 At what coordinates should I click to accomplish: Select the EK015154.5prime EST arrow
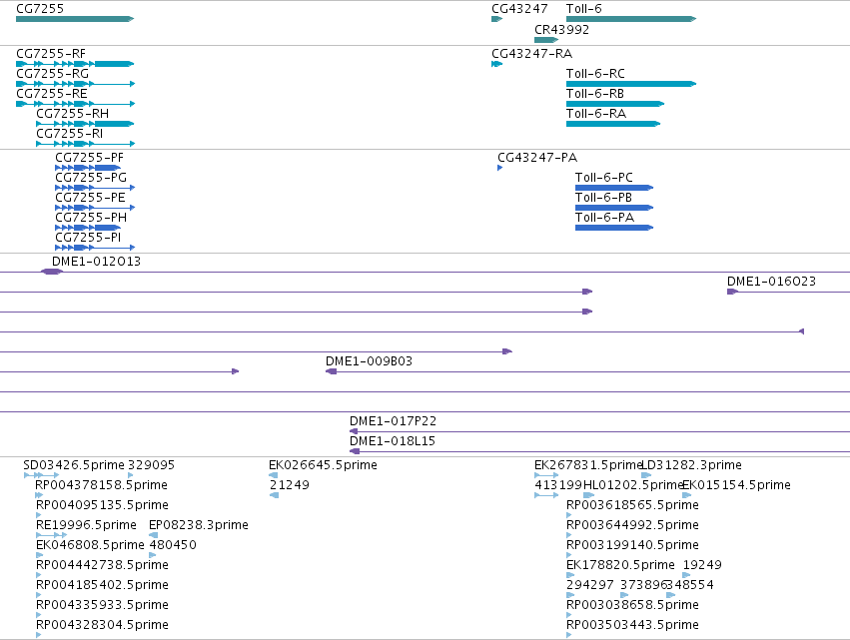tap(687, 496)
